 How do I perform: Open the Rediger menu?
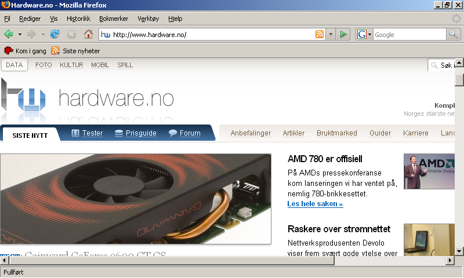30,19
